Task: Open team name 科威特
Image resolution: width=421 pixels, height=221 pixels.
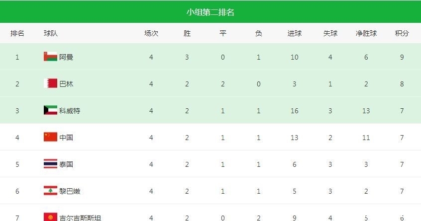Action: [x=70, y=111]
